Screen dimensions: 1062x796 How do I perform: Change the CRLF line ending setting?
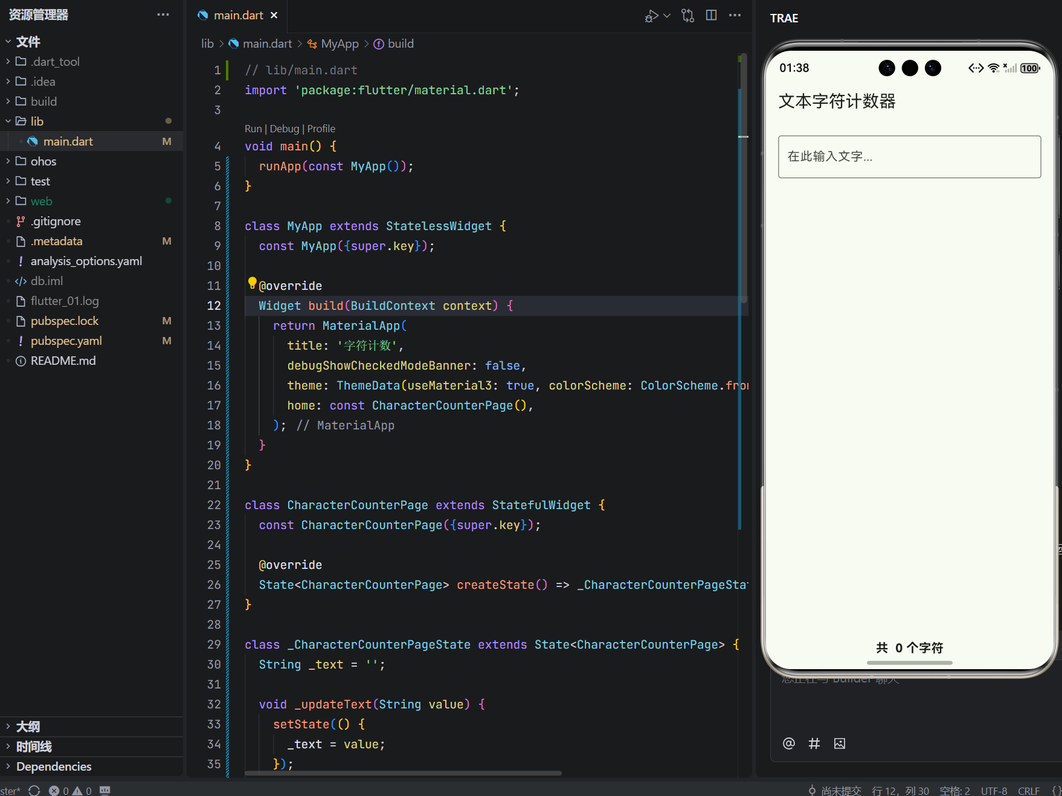[x=1029, y=791]
